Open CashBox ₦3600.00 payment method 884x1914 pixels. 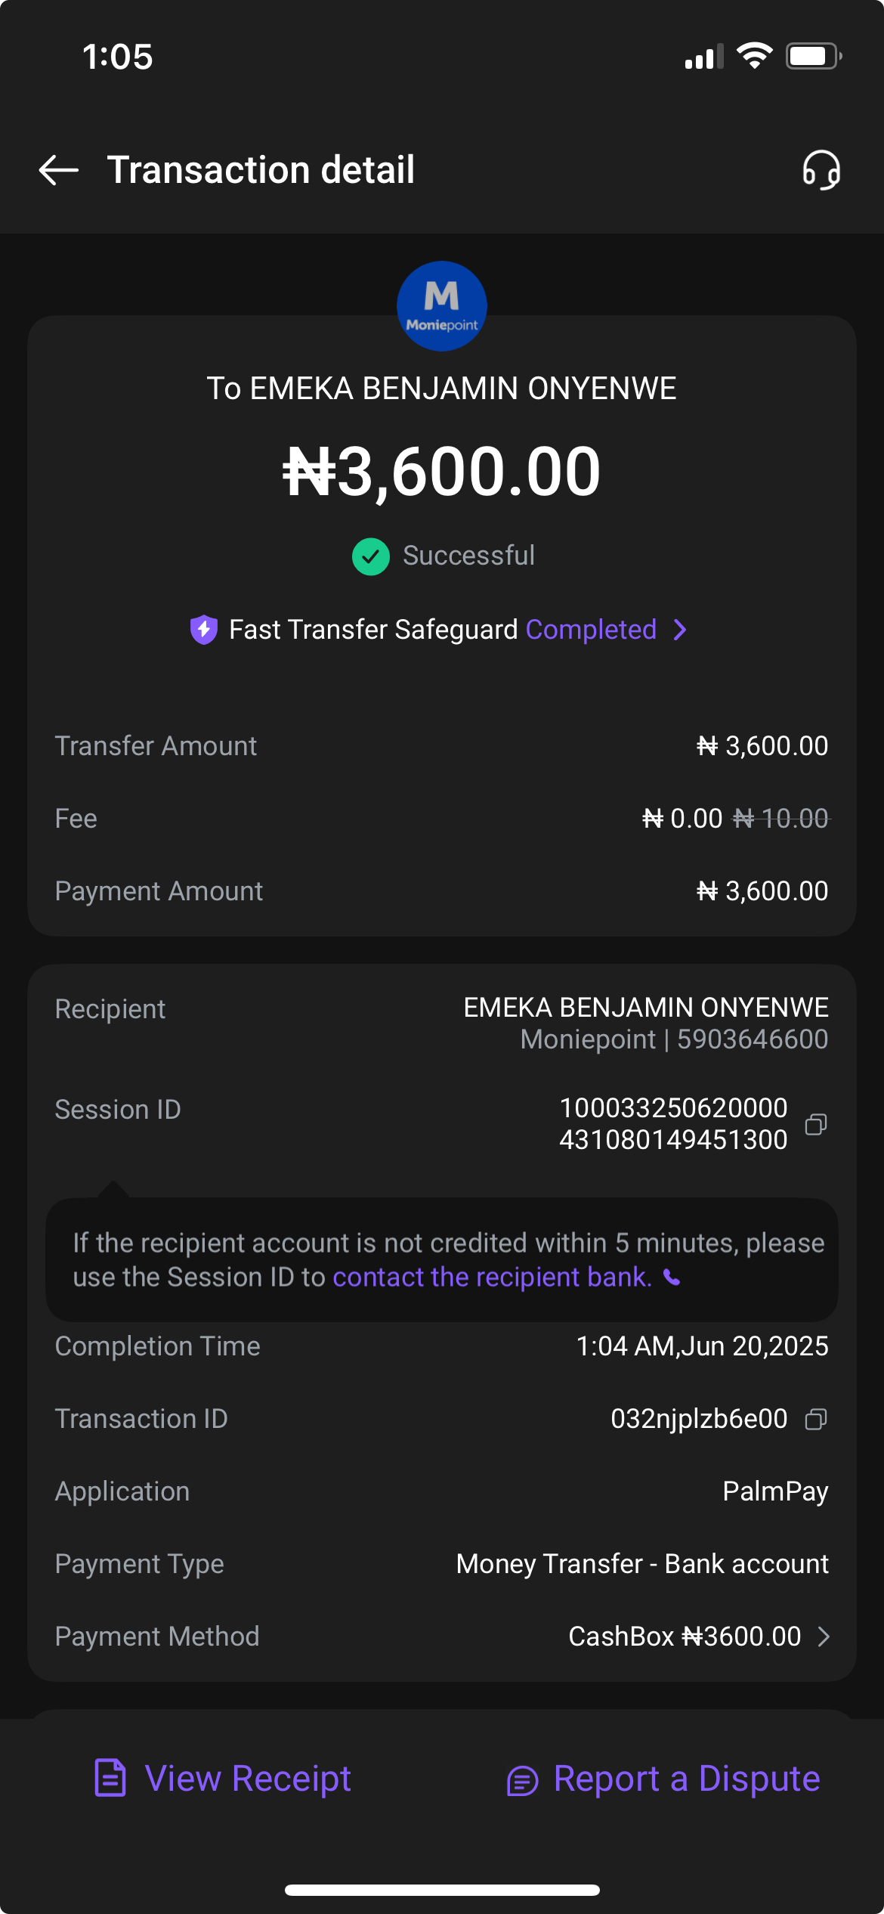tap(685, 1637)
